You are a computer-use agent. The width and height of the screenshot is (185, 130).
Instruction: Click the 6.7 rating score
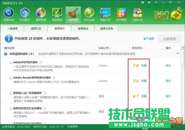tap(136, 96)
